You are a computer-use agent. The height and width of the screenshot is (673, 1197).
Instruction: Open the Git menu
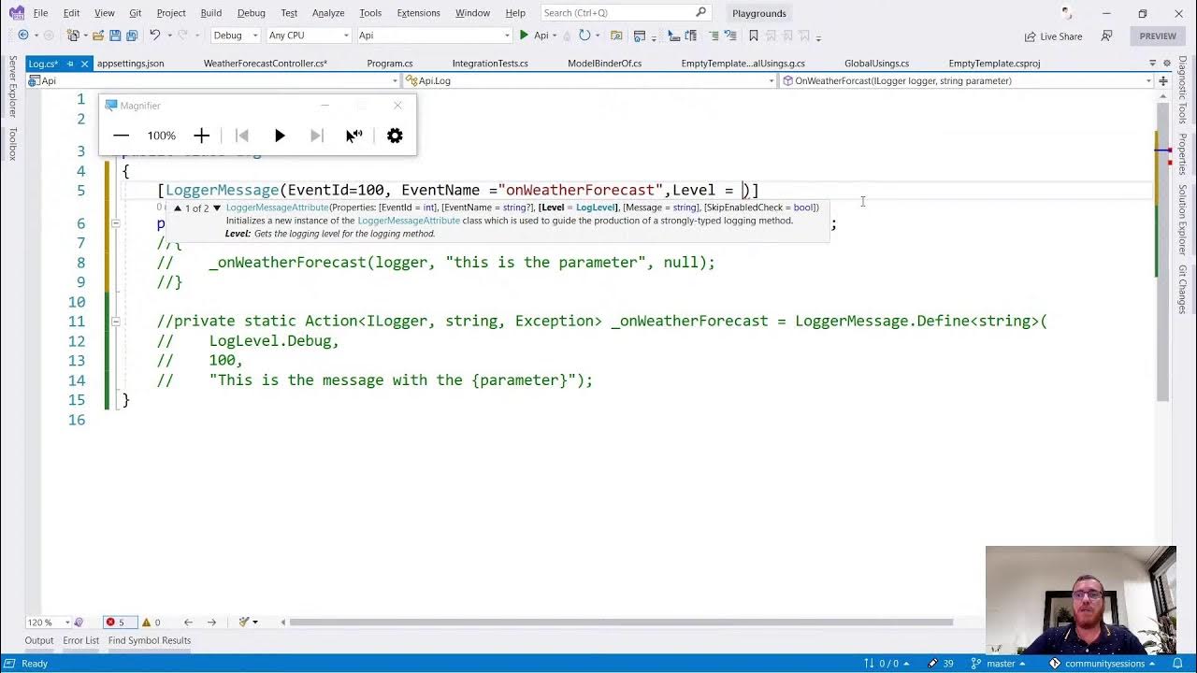click(136, 13)
